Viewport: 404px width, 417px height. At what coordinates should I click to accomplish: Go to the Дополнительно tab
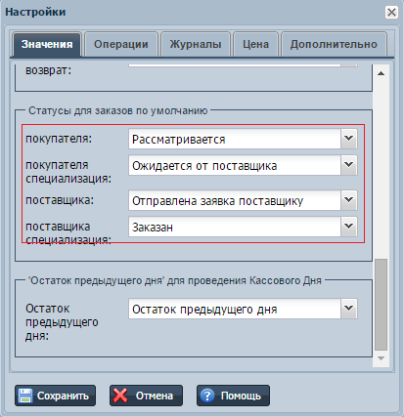coord(334,44)
